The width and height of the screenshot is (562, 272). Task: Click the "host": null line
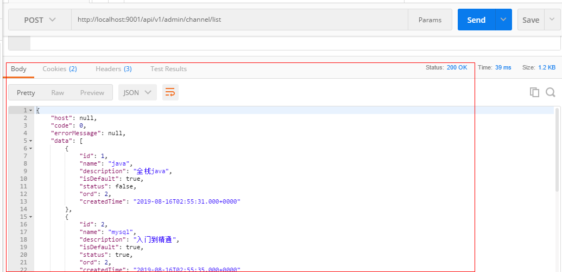tap(74, 118)
